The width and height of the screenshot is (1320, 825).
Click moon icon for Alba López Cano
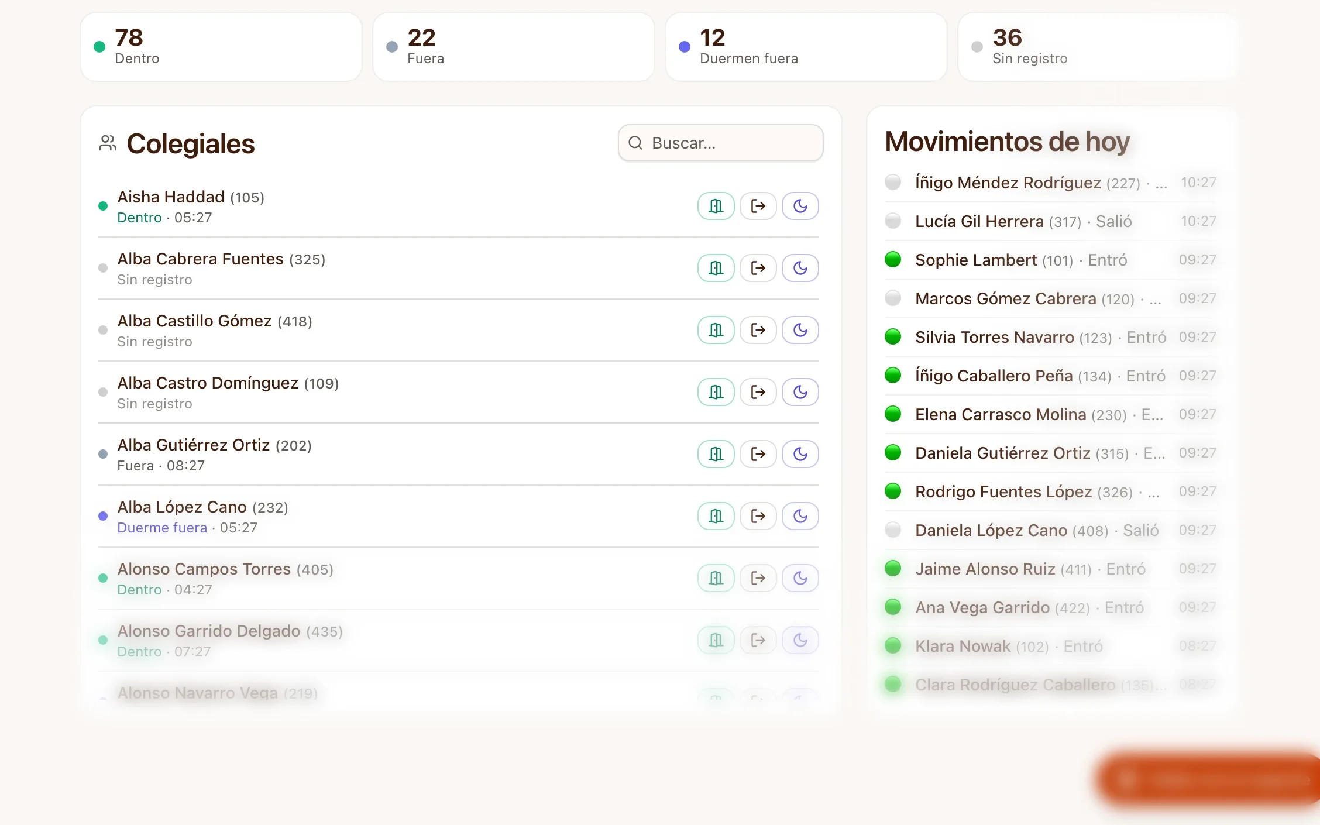[800, 516]
